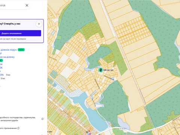Open the link ending in 'К' in the list
This screenshot has width=180, height=135.
1,67
